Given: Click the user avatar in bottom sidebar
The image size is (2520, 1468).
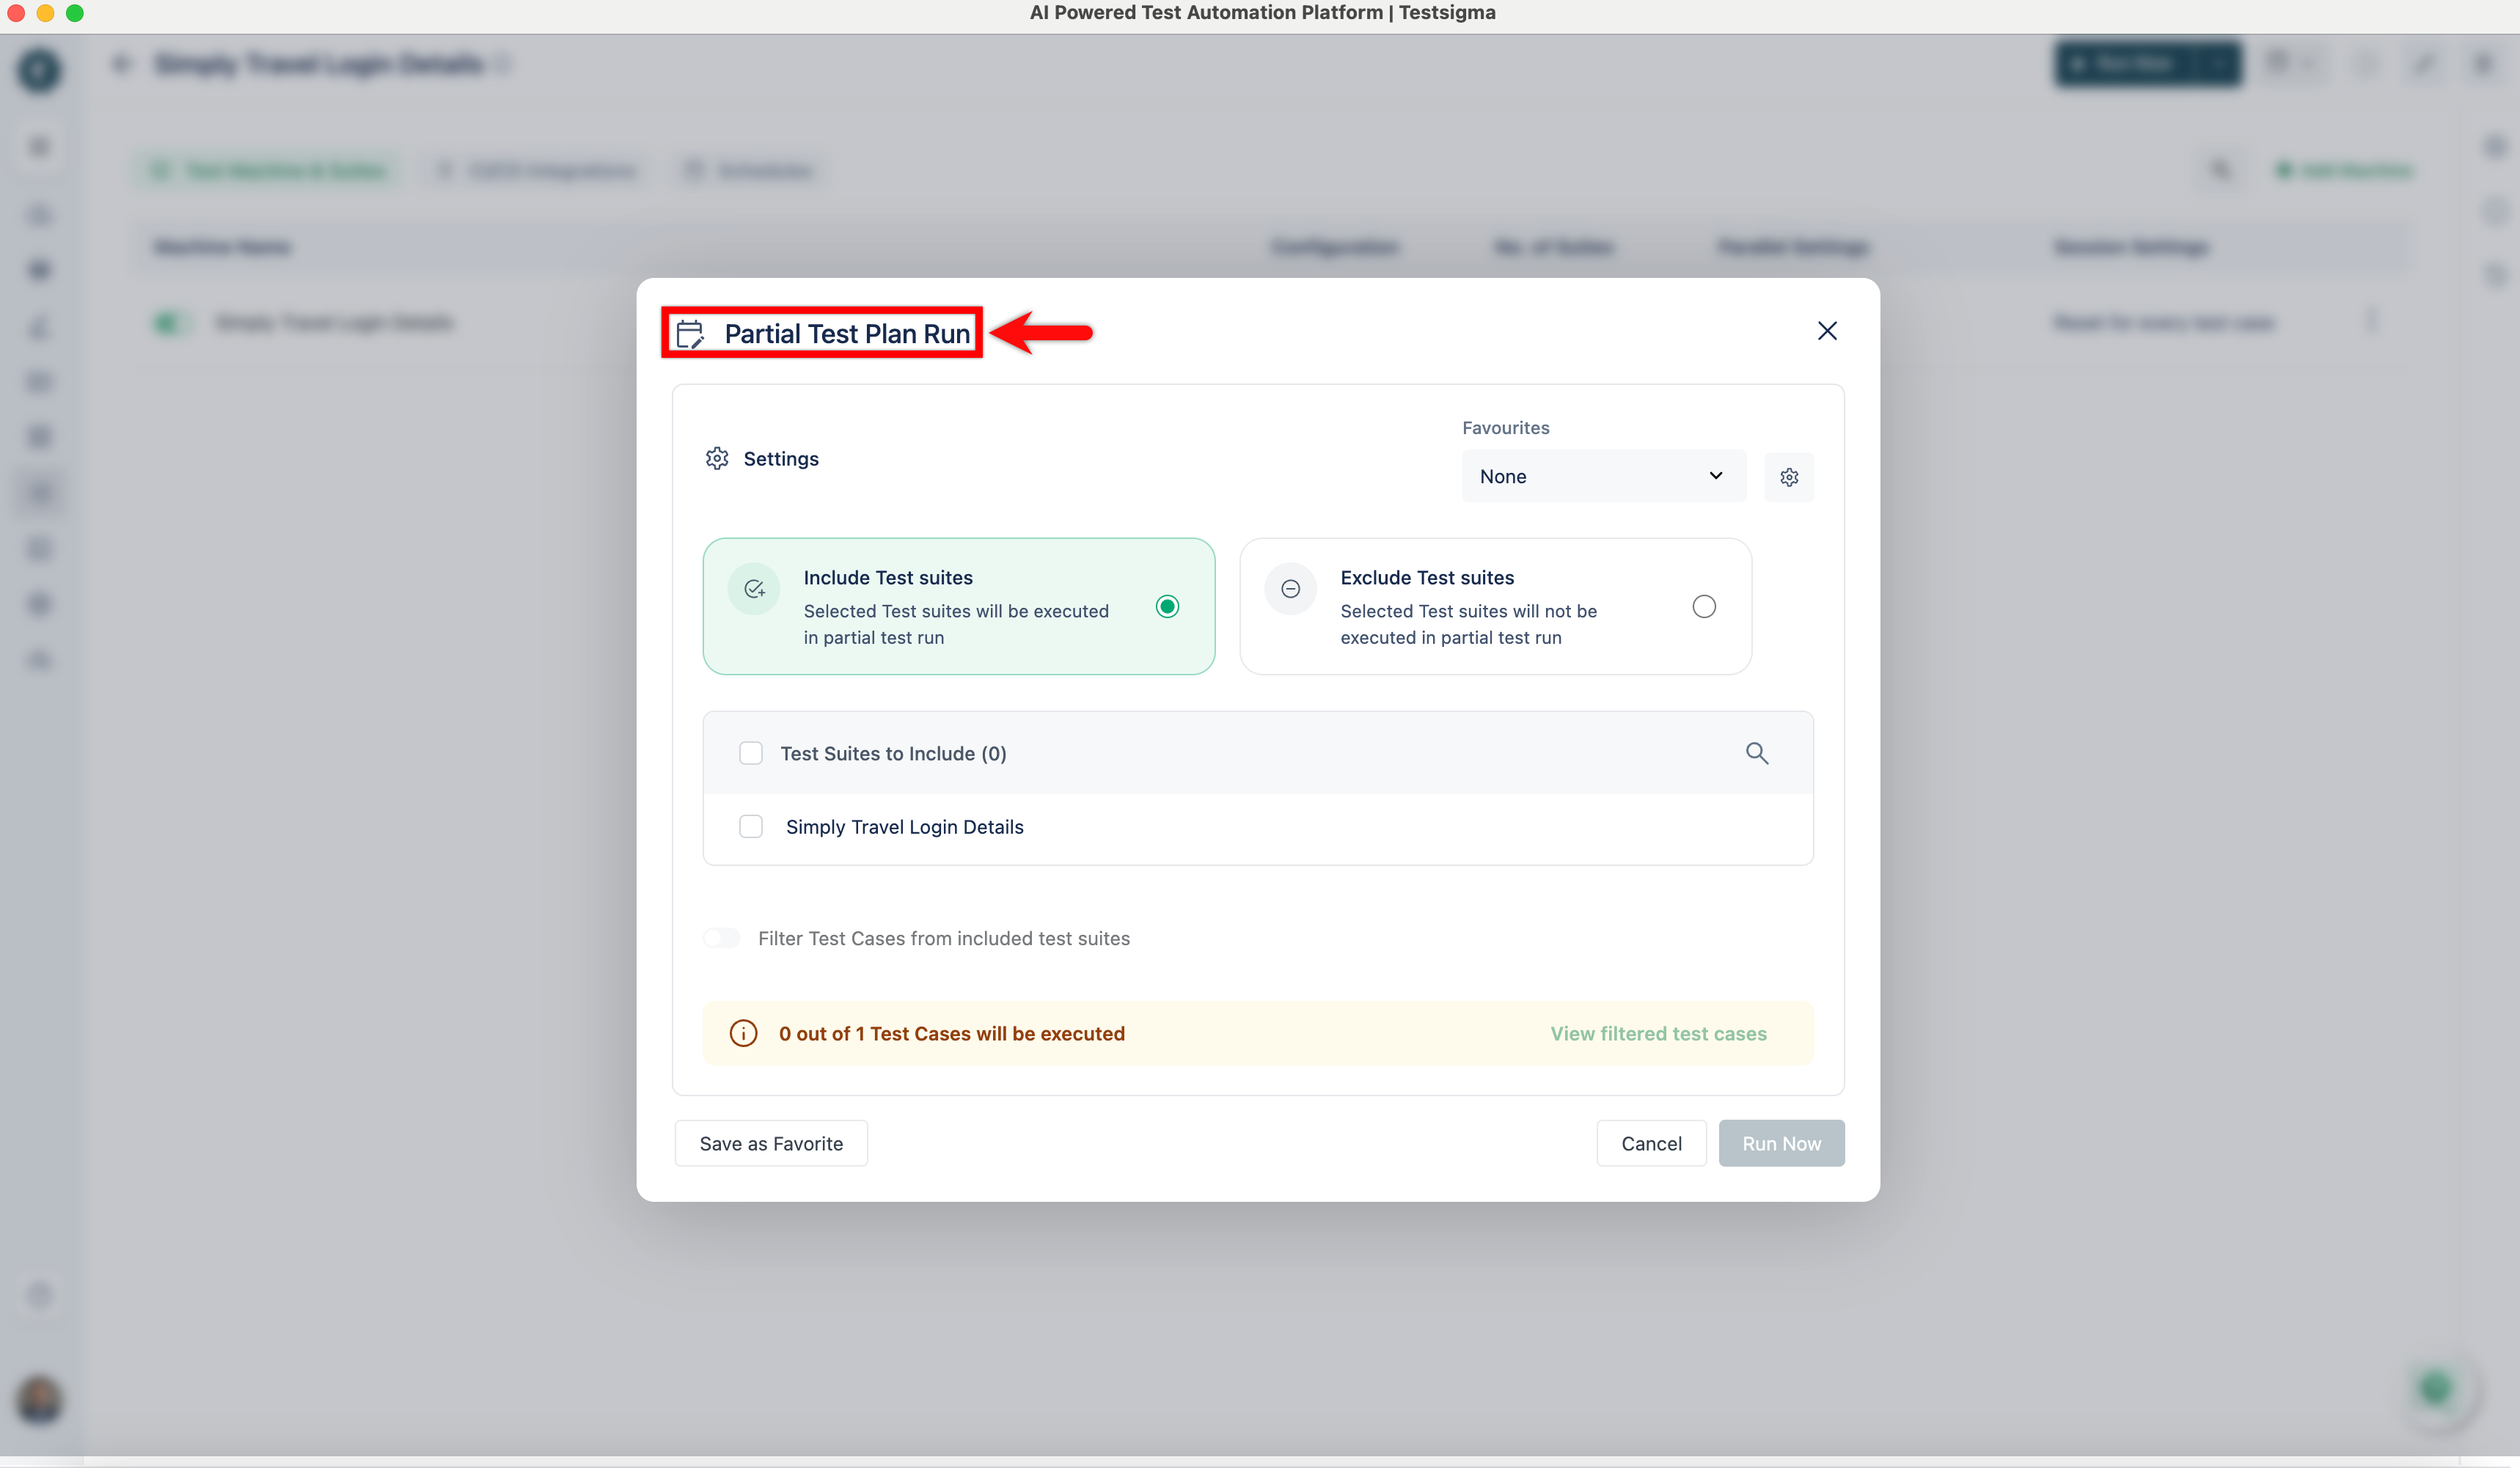Looking at the screenshot, I should click(x=40, y=1399).
